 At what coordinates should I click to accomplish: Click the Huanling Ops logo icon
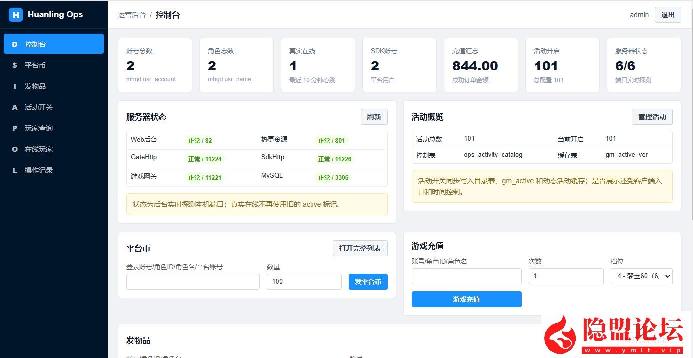pos(16,15)
